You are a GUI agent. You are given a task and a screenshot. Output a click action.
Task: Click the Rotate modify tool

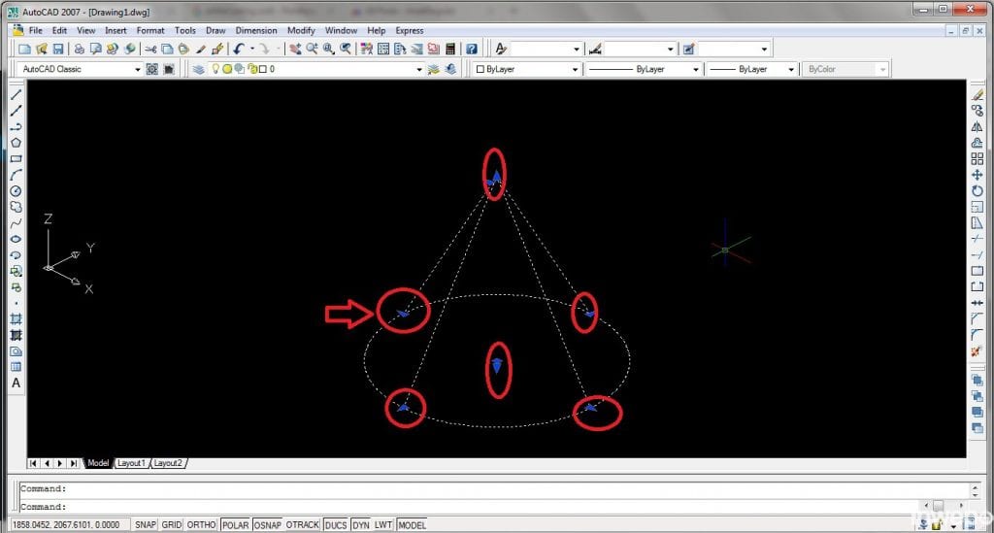coord(977,190)
